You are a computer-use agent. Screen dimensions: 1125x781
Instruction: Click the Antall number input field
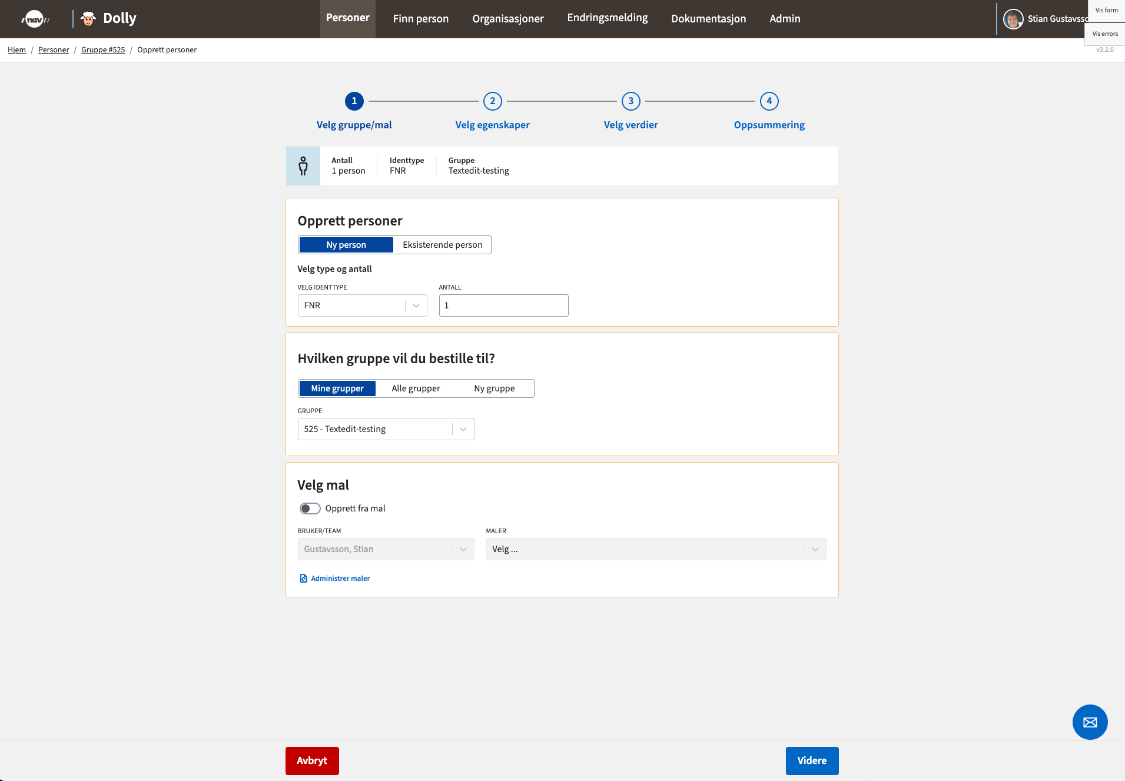coord(503,305)
